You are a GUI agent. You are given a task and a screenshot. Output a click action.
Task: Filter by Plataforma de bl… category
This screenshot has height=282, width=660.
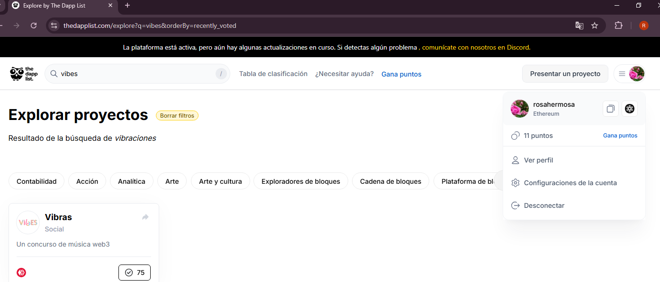[468, 181]
